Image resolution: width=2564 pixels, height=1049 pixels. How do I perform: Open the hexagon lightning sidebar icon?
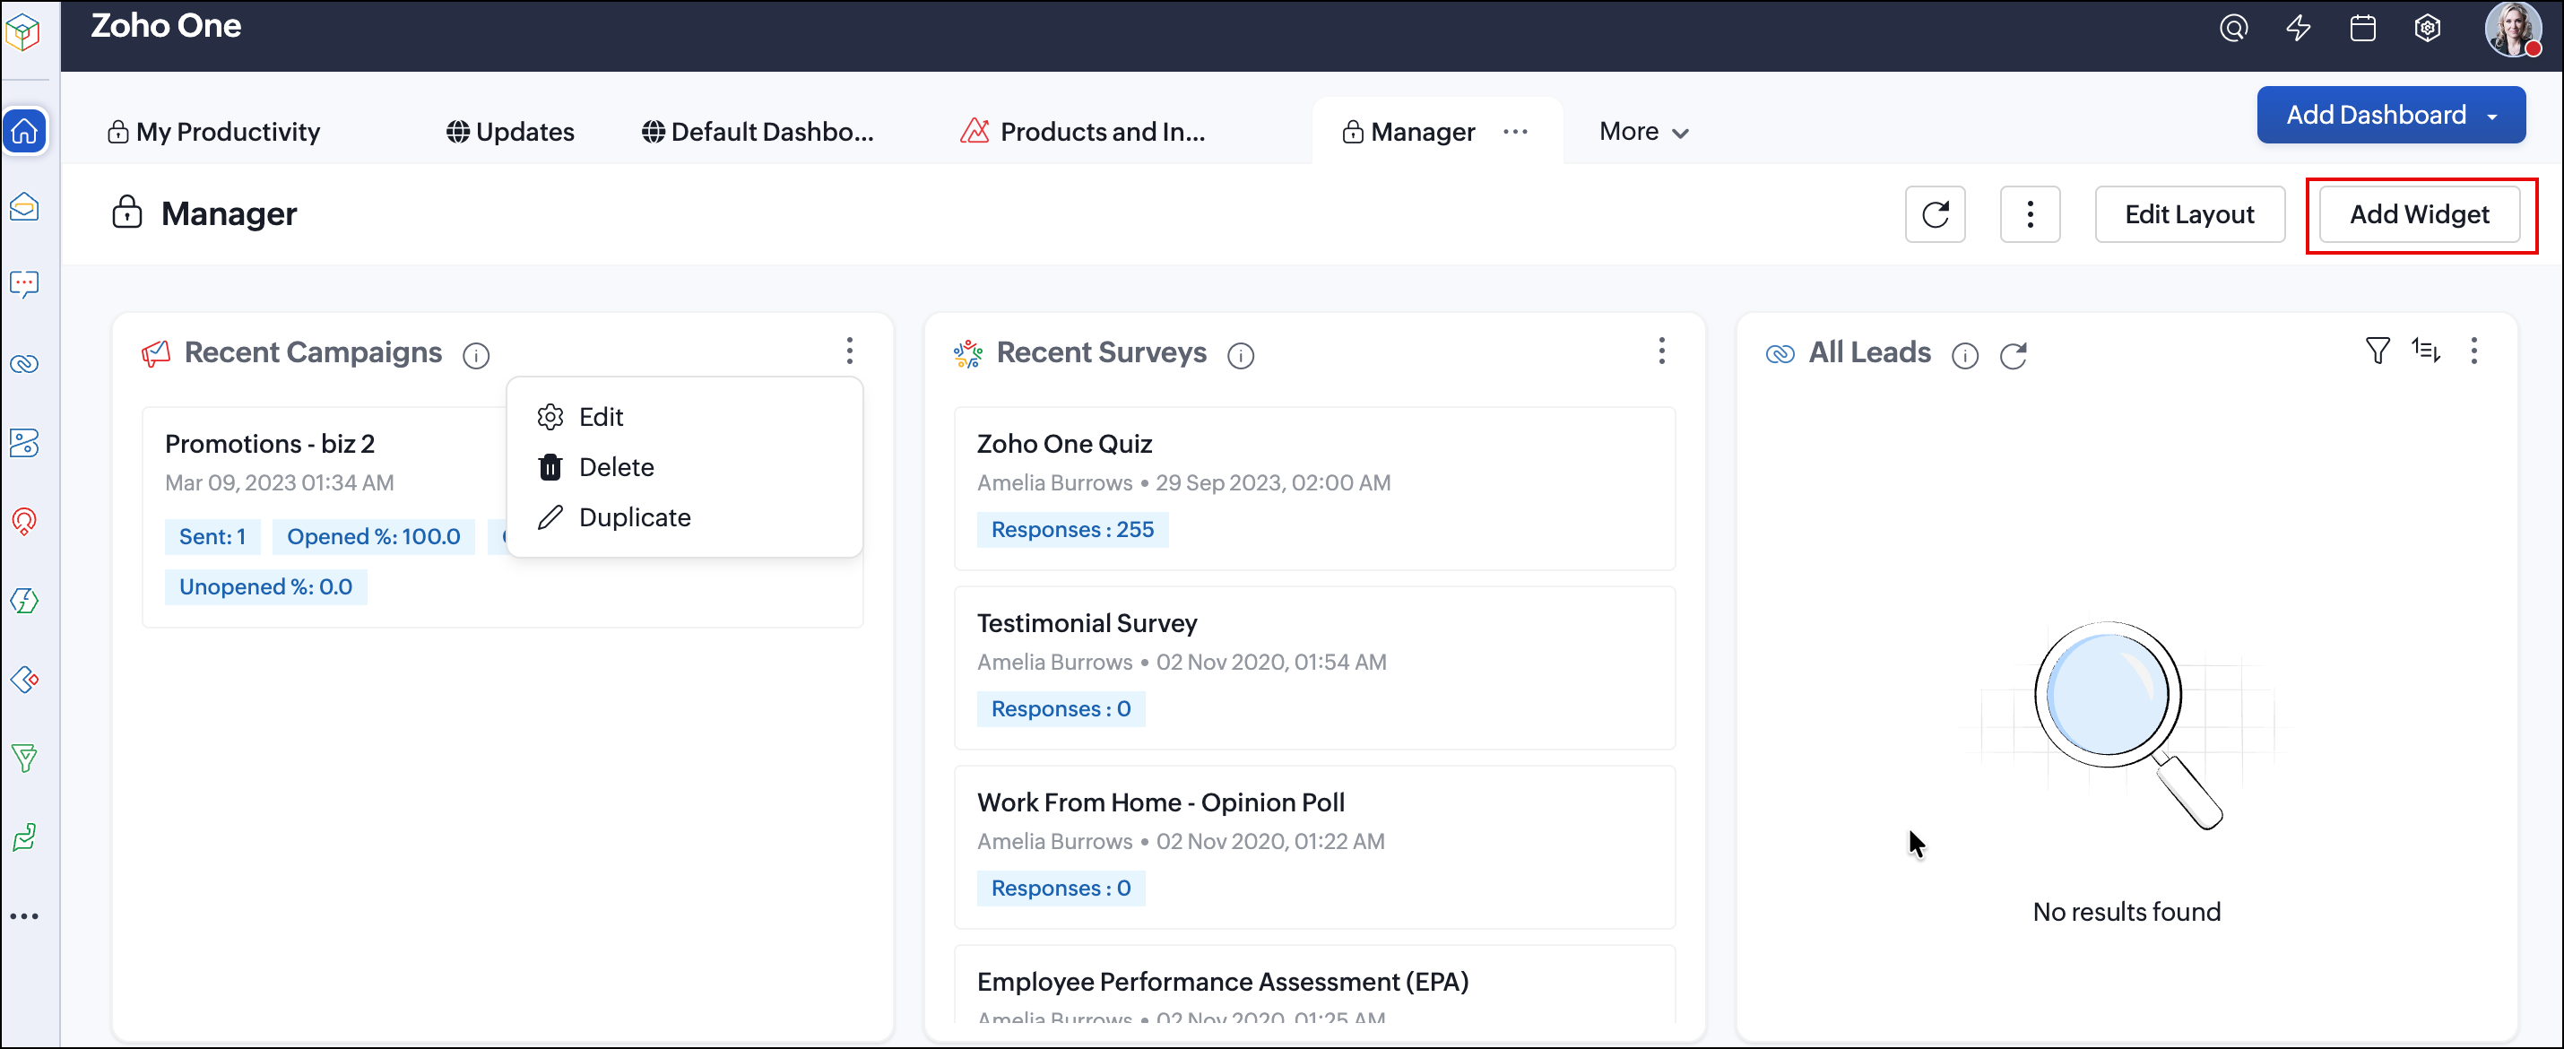(x=25, y=600)
